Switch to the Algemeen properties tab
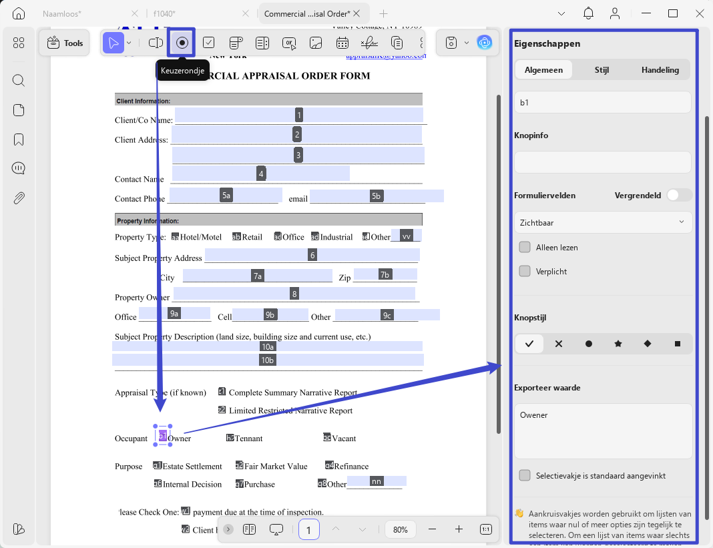This screenshot has height=548, width=713. point(544,69)
